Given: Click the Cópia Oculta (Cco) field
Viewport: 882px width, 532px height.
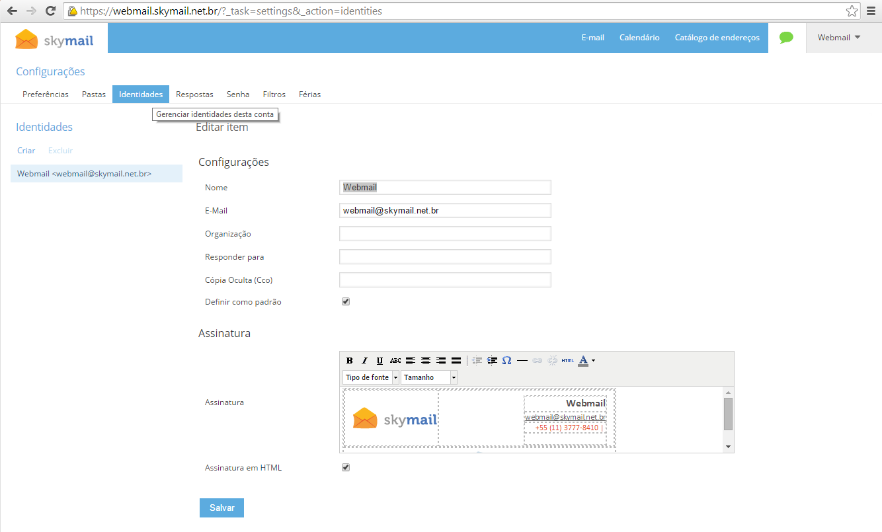Looking at the screenshot, I should coord(445,280).
